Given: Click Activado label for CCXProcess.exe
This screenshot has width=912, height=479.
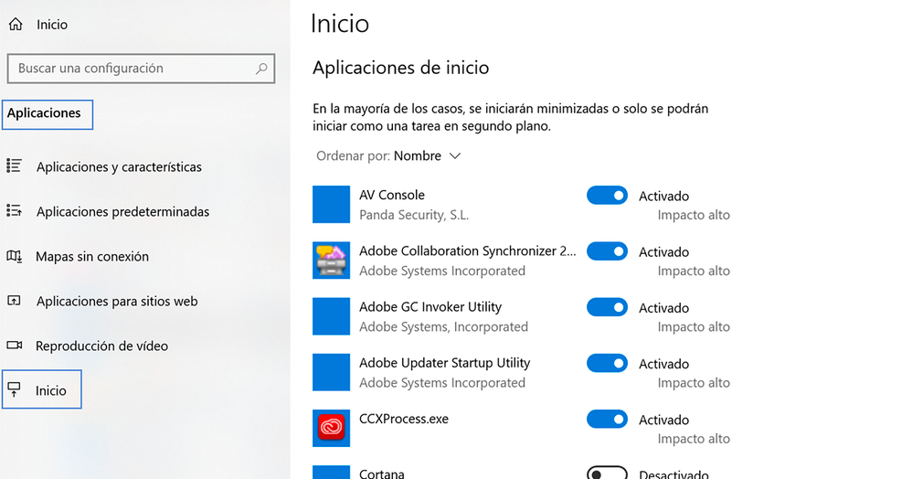Looking at the screenshot, I should coord(664,420).
